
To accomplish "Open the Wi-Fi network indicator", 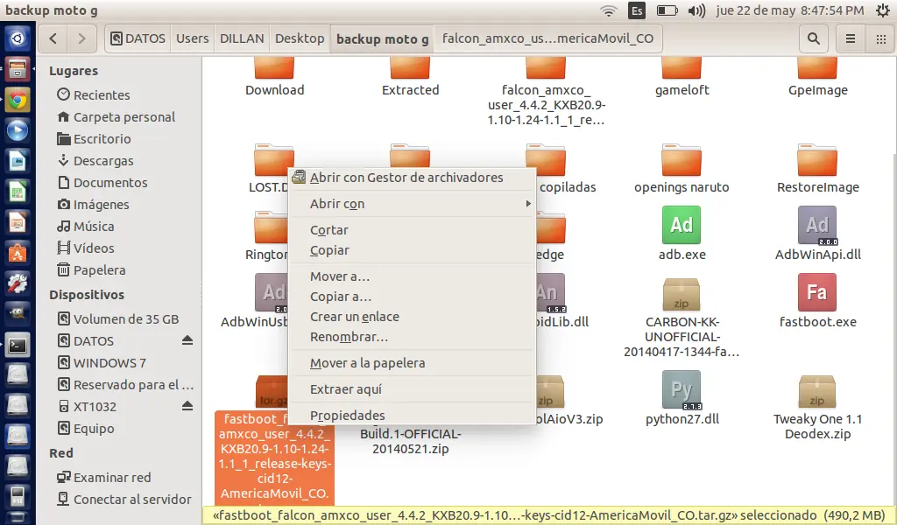I will coord(609,10).
